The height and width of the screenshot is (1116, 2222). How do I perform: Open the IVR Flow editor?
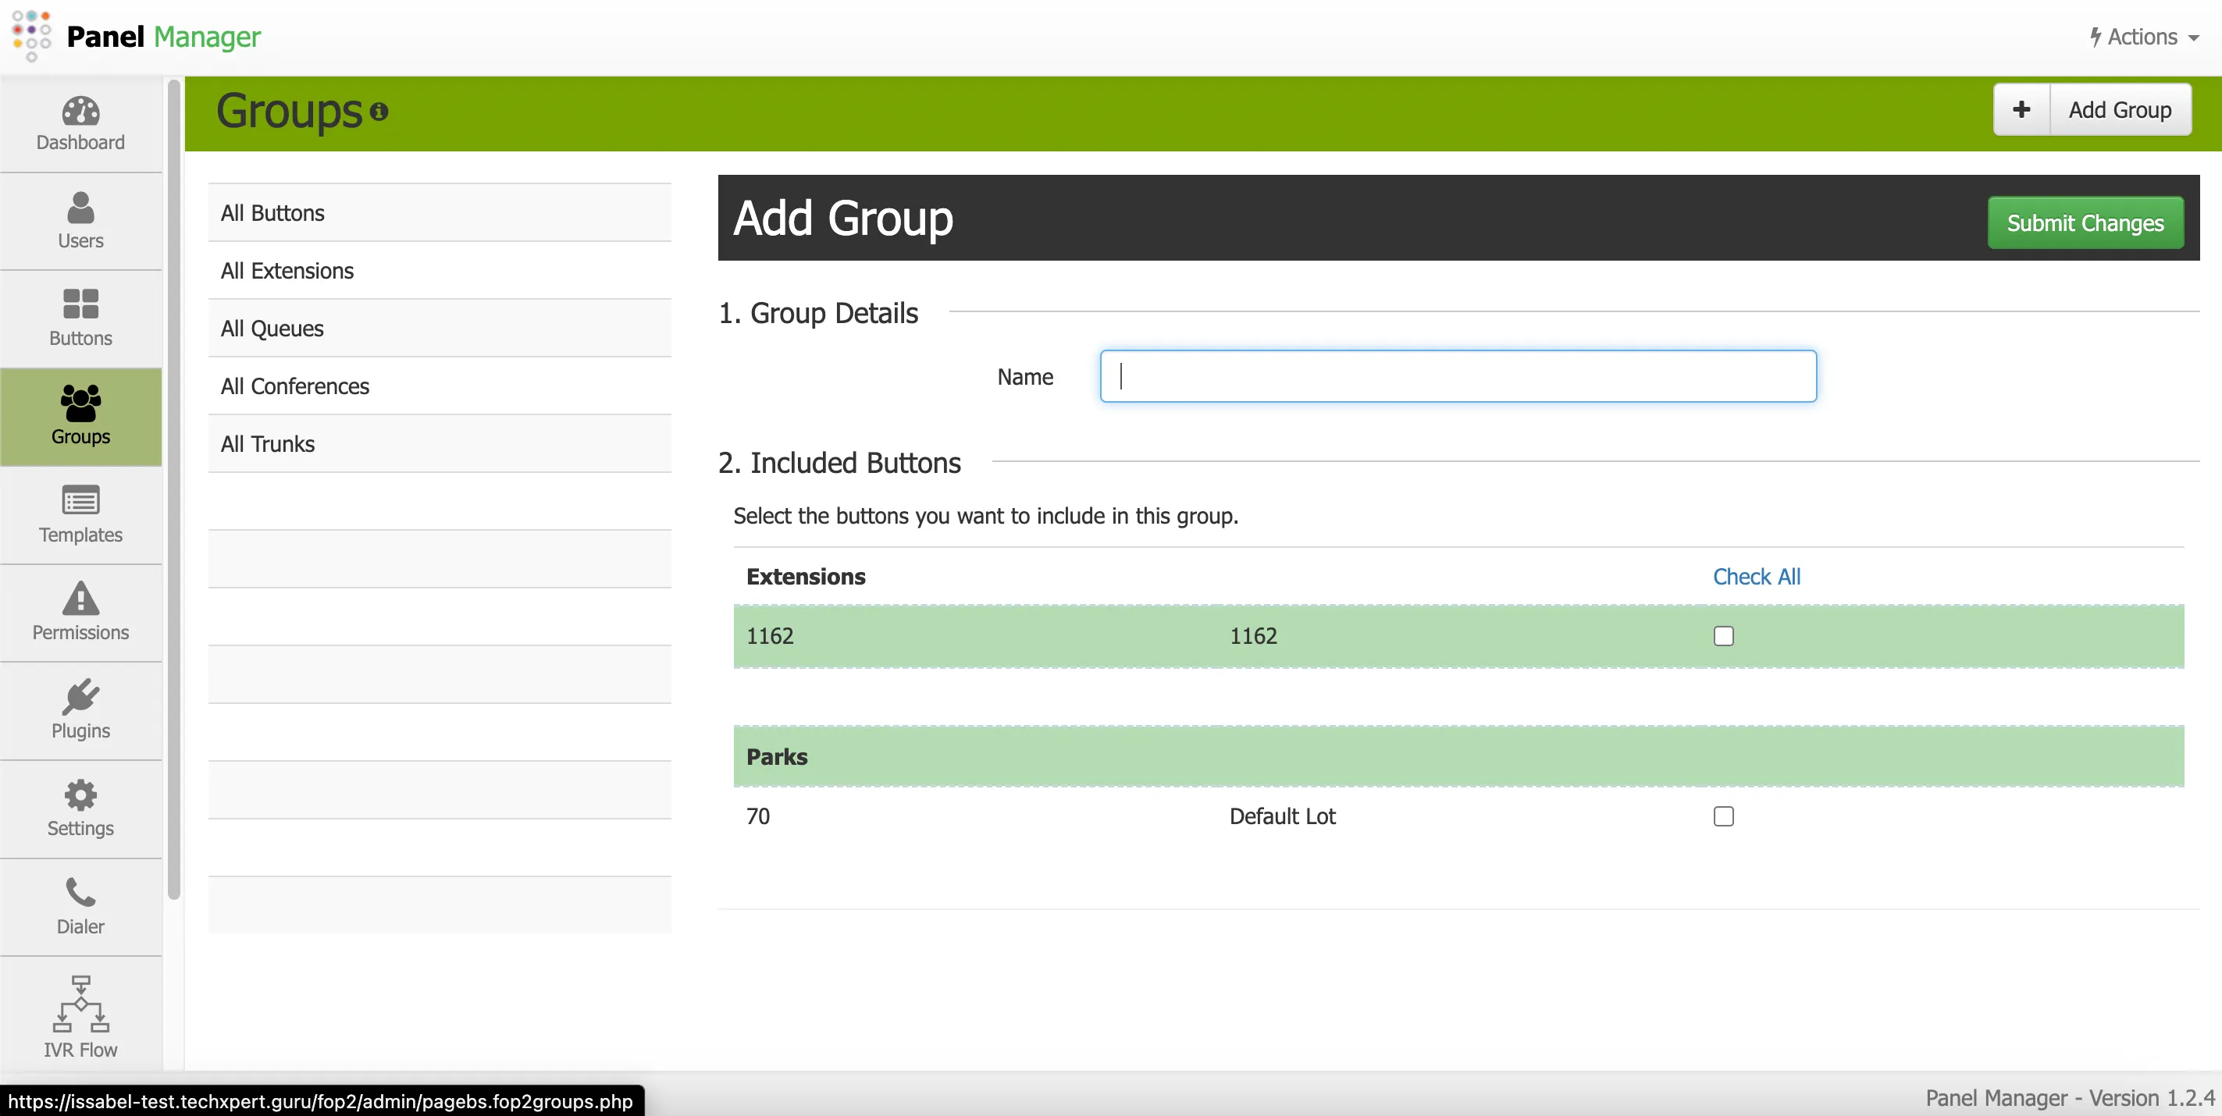point(80,1015)
